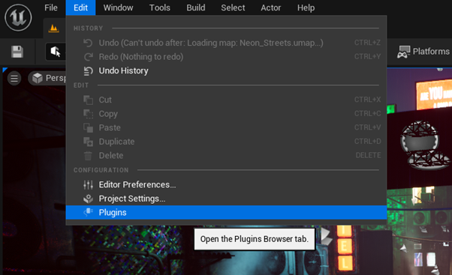
Task: Click the CTRL+C shortcut label
Action: pos(367,114)
